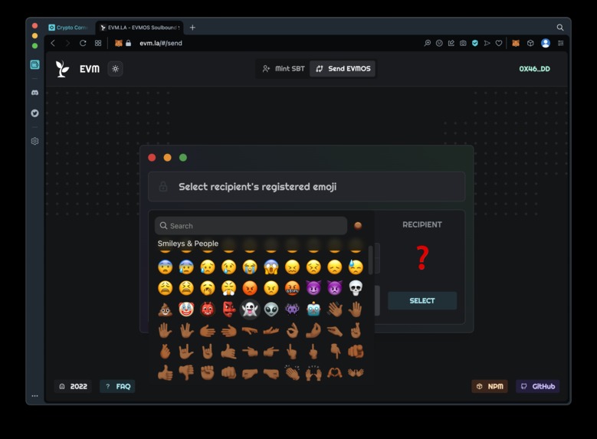This screenshot has width=597, height=439.
Task: Click the red question mark recipient placeholder
Action: pos(422,257)
